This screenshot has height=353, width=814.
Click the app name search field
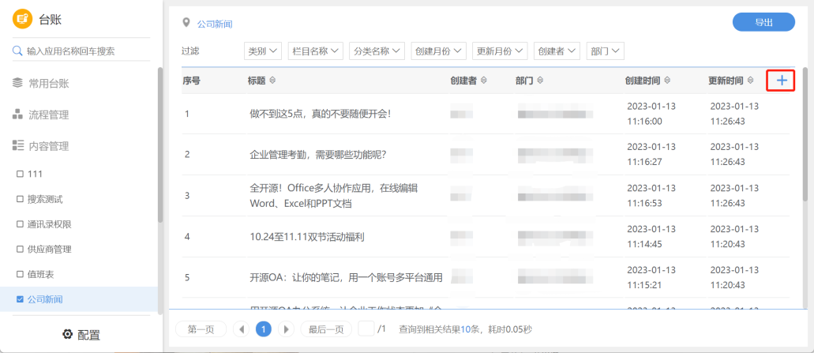81,51
